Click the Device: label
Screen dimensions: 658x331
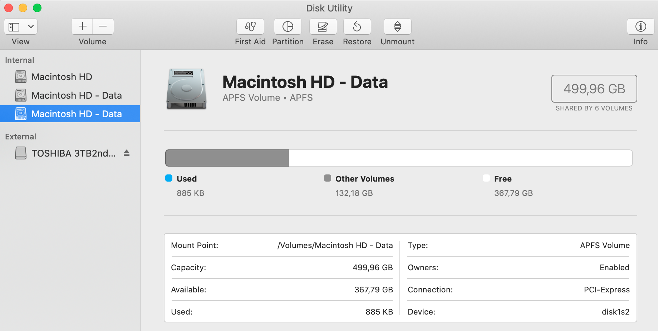[422, 312]
